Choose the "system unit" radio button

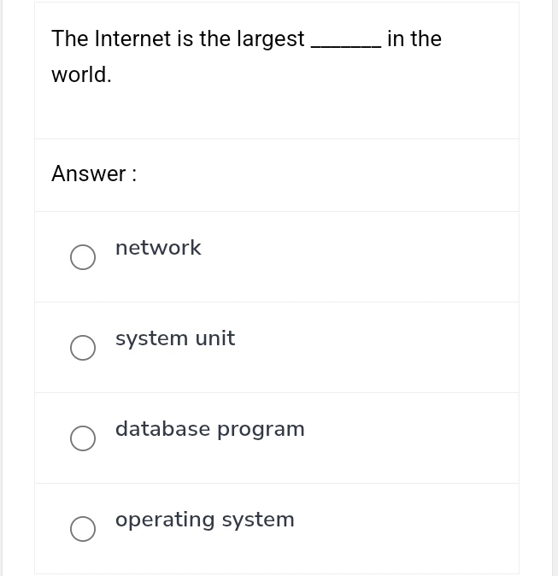tap(83, 348)
